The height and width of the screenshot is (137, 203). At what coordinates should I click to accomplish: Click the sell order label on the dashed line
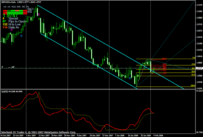[x=13, y=67]
